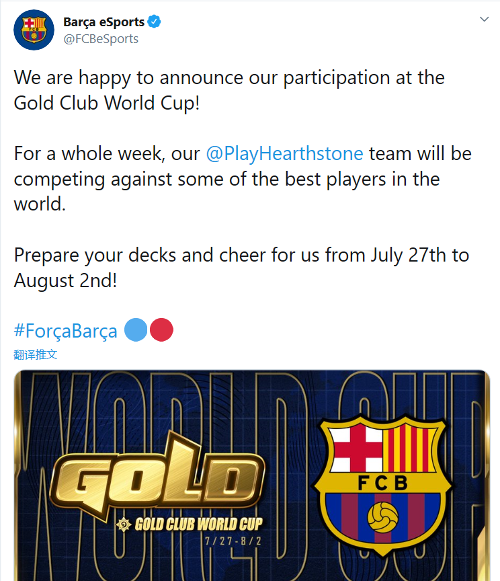
Task: Click the 7/27-8/2 date text in image
Action: click(233, 541)
